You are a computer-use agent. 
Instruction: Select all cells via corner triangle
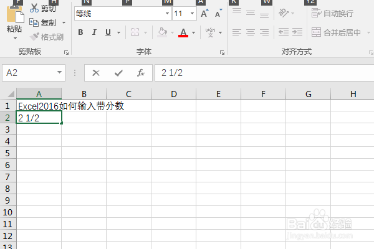[10, 94]
